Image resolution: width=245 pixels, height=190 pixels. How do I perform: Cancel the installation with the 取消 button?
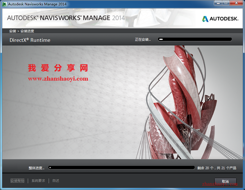[225, 182]
